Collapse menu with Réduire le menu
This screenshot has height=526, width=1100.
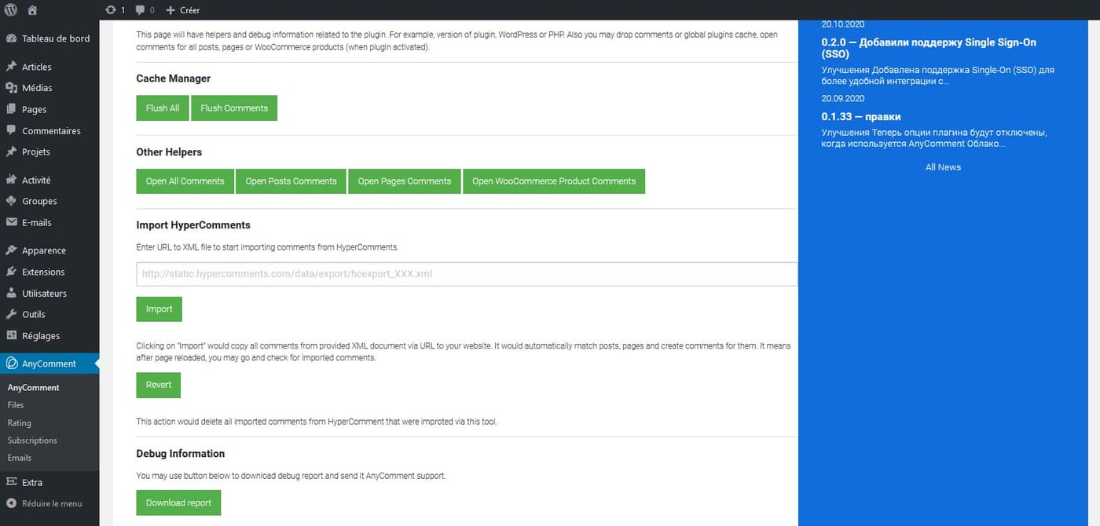52,503
